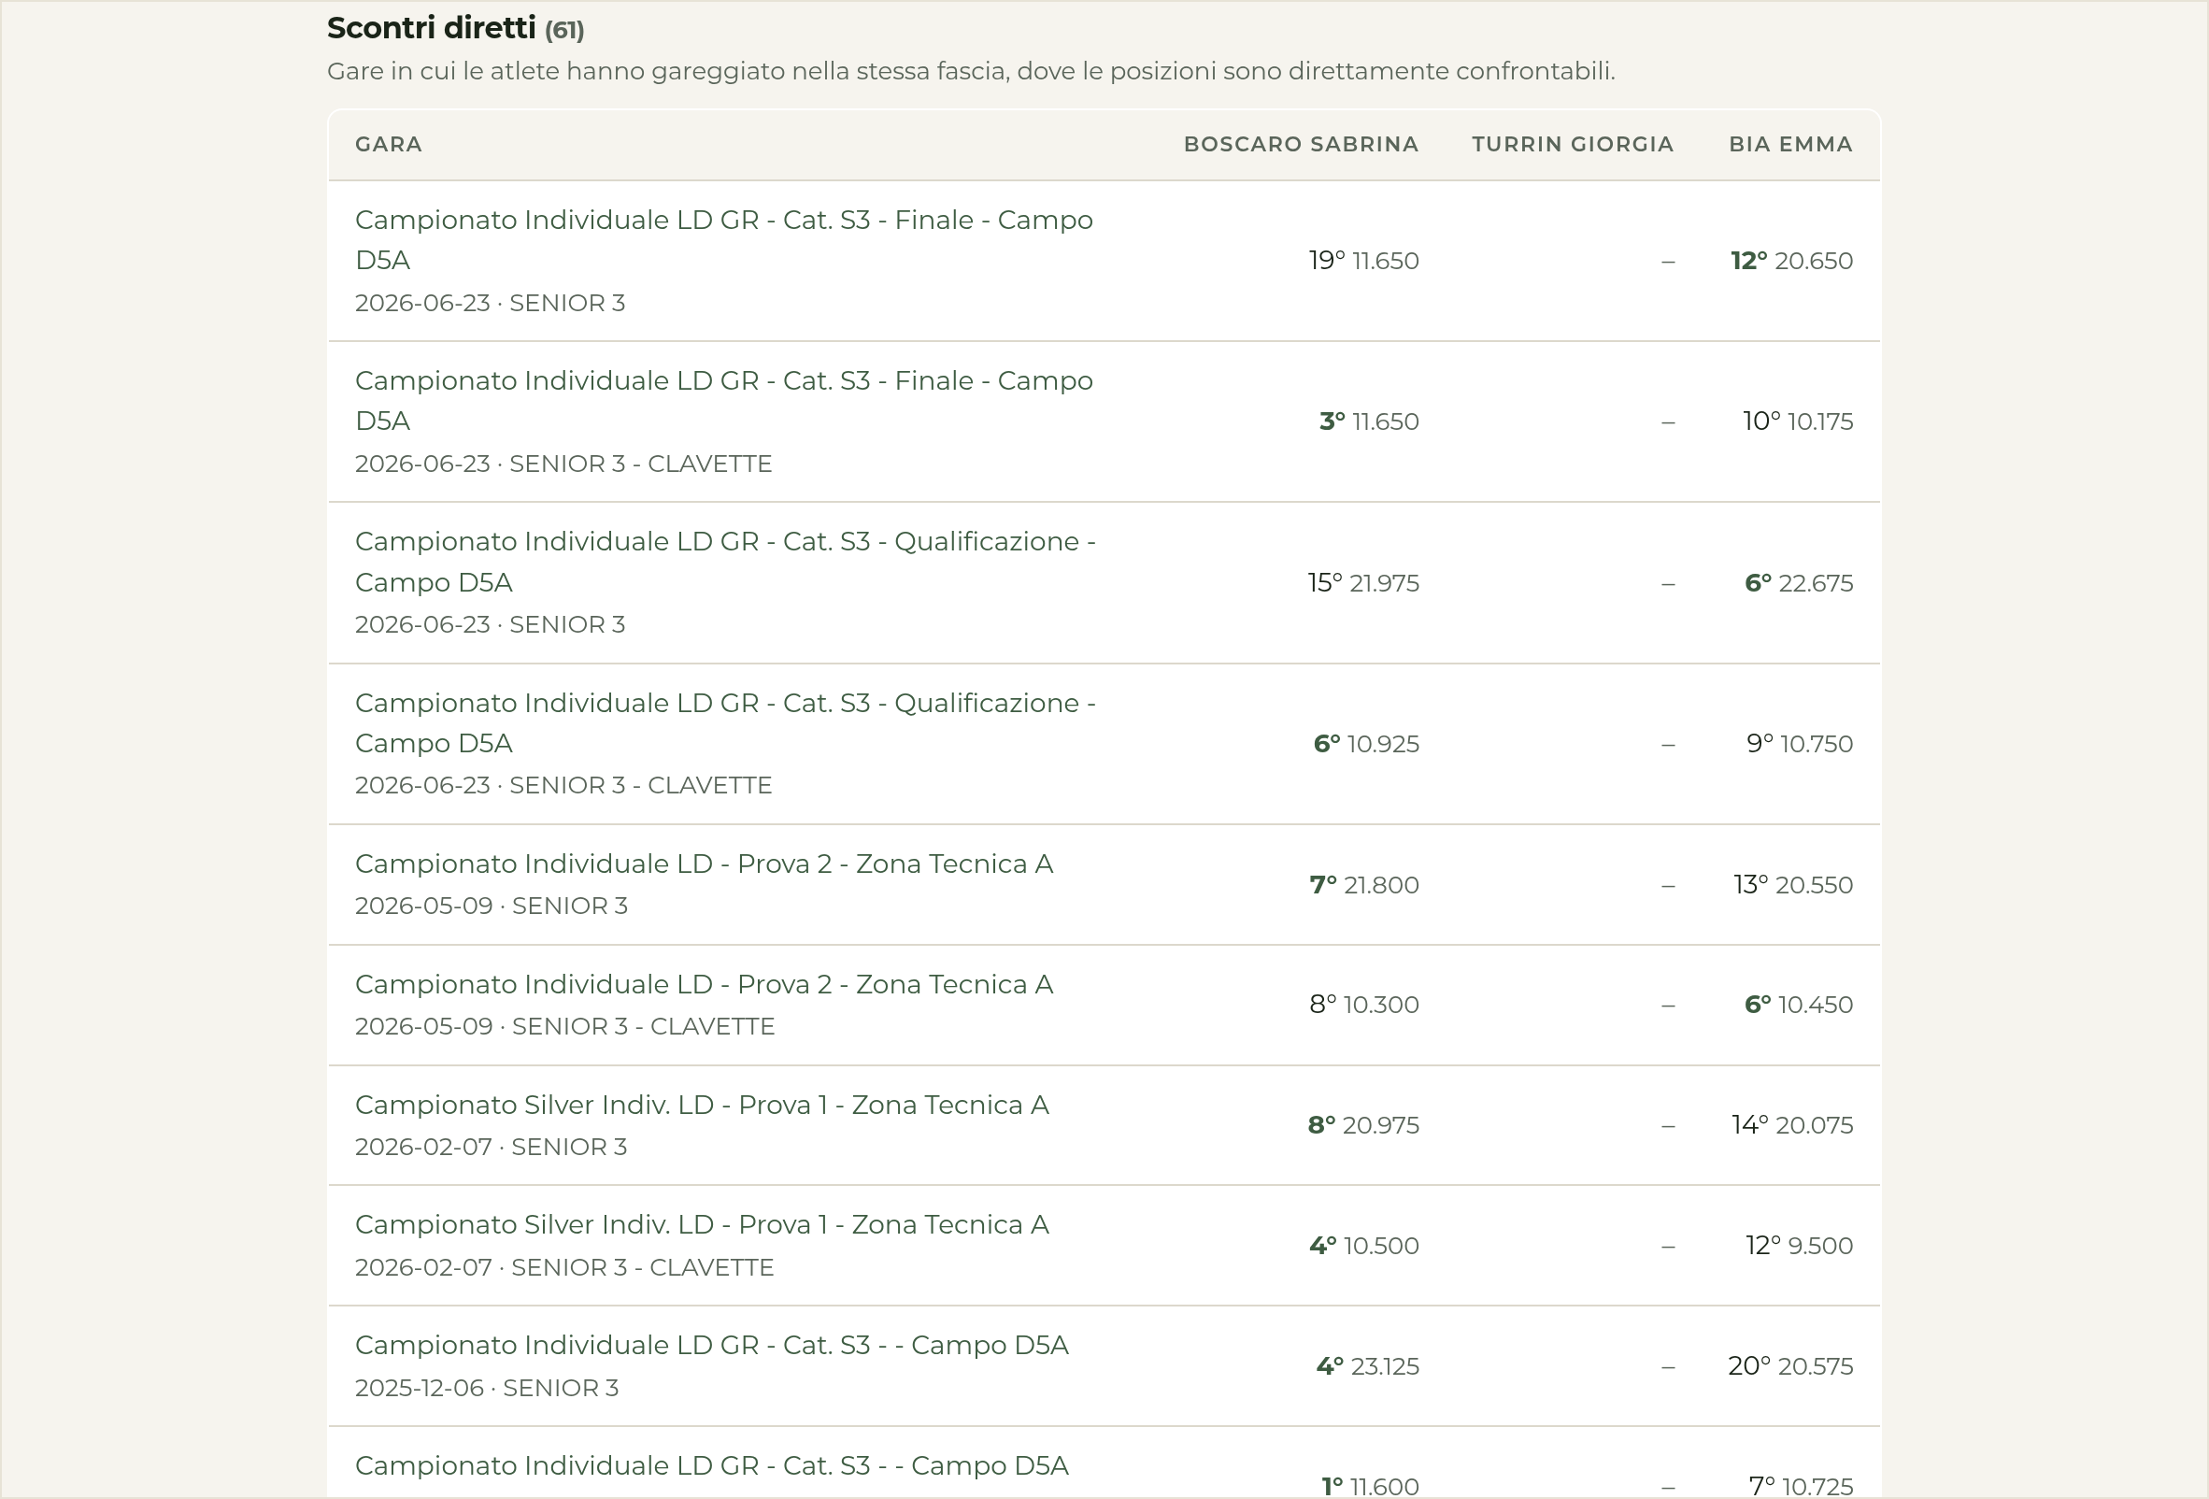Click Boscaro's 8° 10.300 result
This screenshot has width=2209, height=1499.
[x=1364, y=1005]
